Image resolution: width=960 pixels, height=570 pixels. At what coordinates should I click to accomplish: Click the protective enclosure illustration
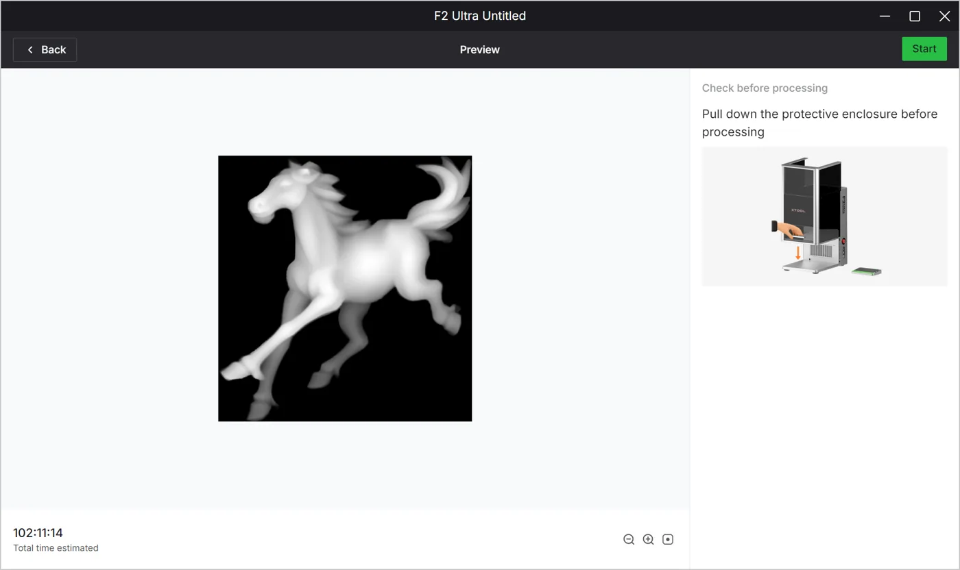pyautogui.click(x=824, y=216)
